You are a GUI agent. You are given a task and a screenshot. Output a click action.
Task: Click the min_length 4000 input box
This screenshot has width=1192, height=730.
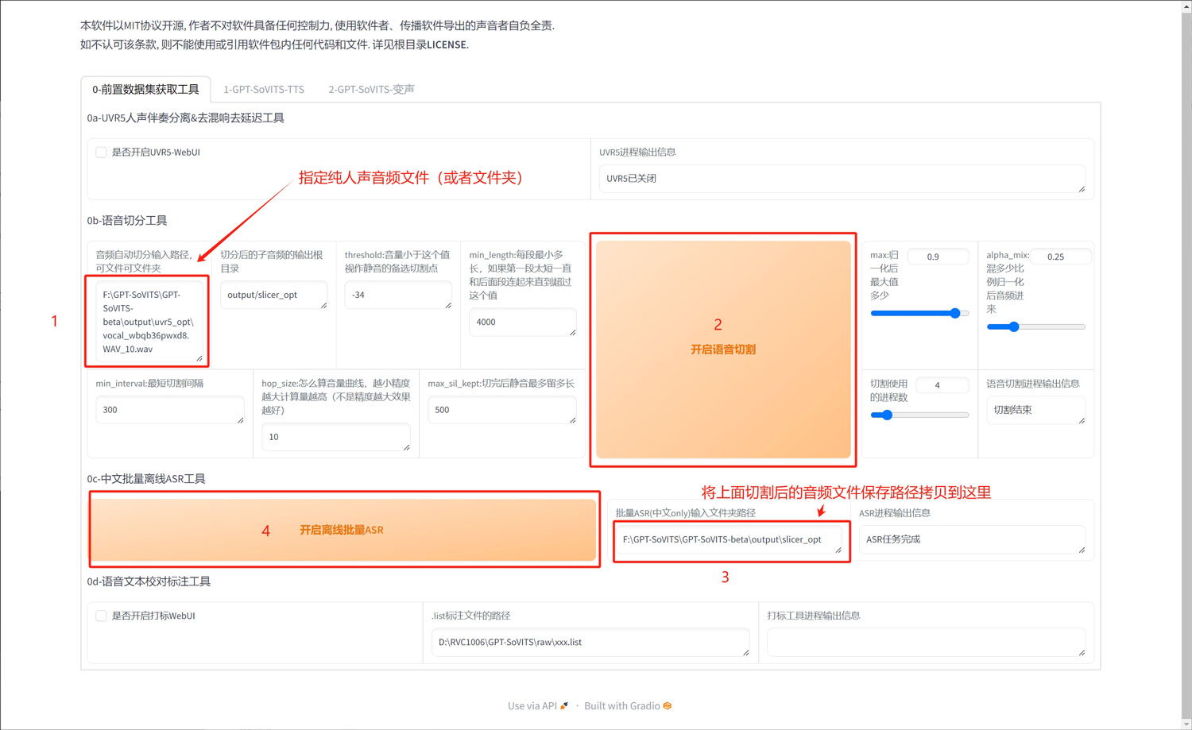(x=522, y=322)
